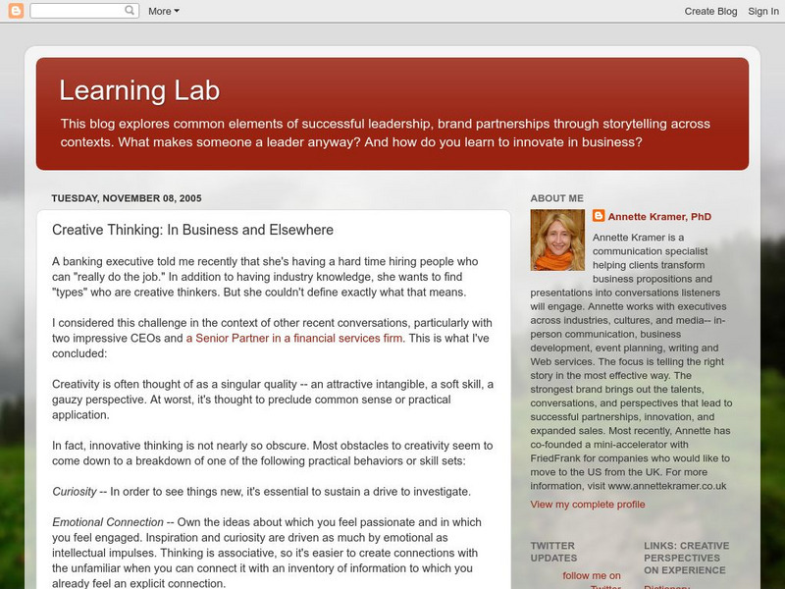Viewport: 785px width, 589px height.
Task: Click the search magnifier icon
Action: point(130,11)
